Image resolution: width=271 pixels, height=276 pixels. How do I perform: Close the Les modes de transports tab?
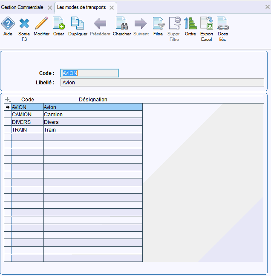coord(112,8)
